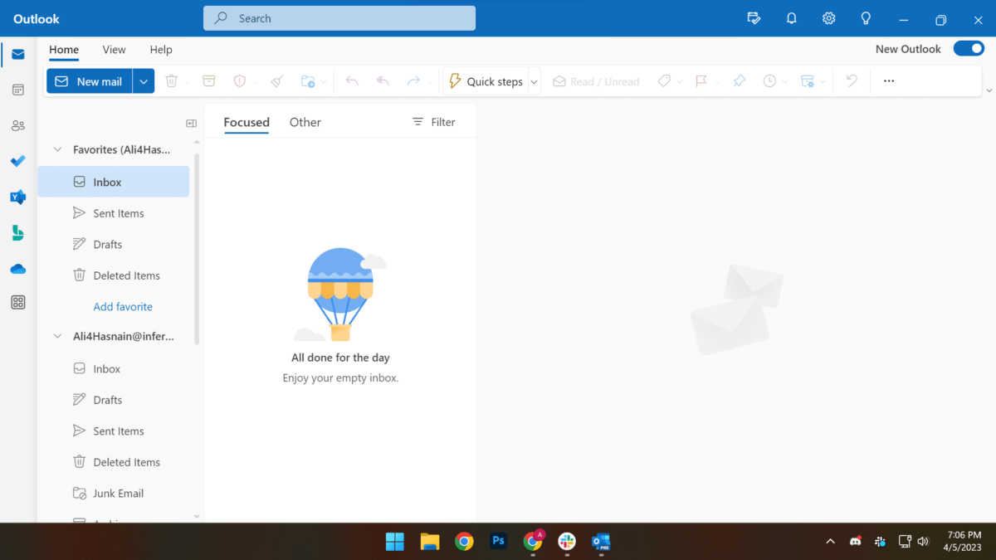Open the Viva Engage sidebar icon
Screen dimensions: 996x560
tap(18, 197)
